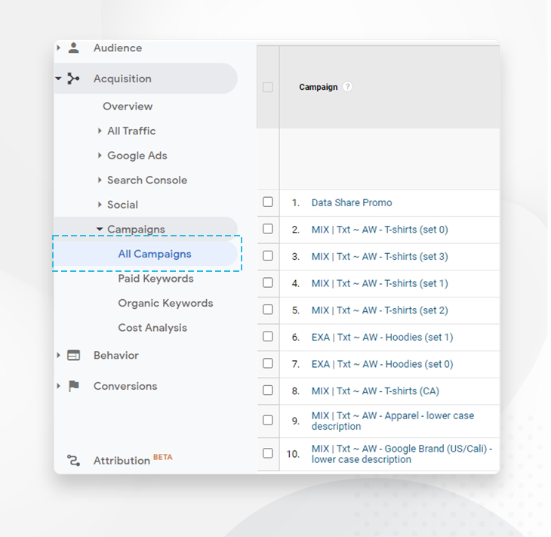This screenshot has width=551, height=537.
Task: Click the Behavior window icon
Action: [73, 355]
